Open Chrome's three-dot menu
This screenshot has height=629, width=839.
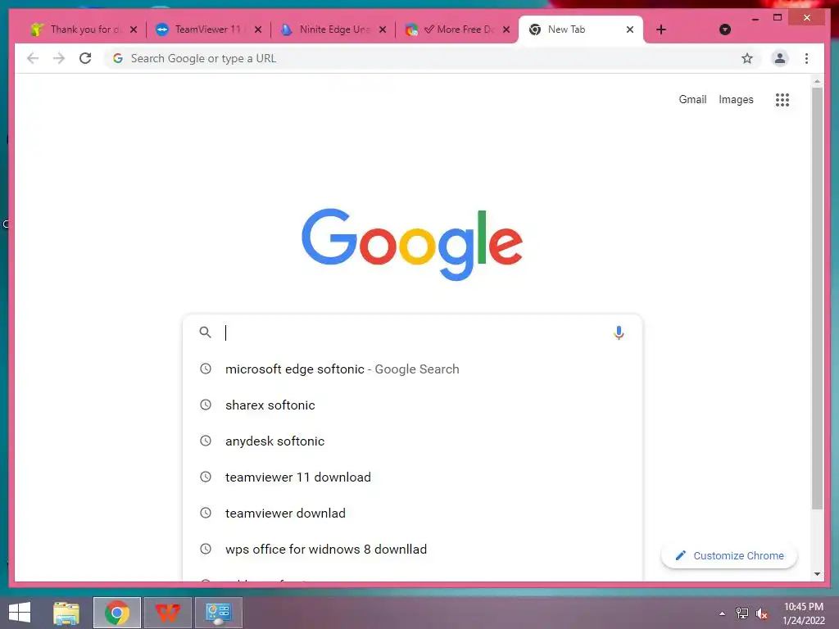[x=806, y=58]
